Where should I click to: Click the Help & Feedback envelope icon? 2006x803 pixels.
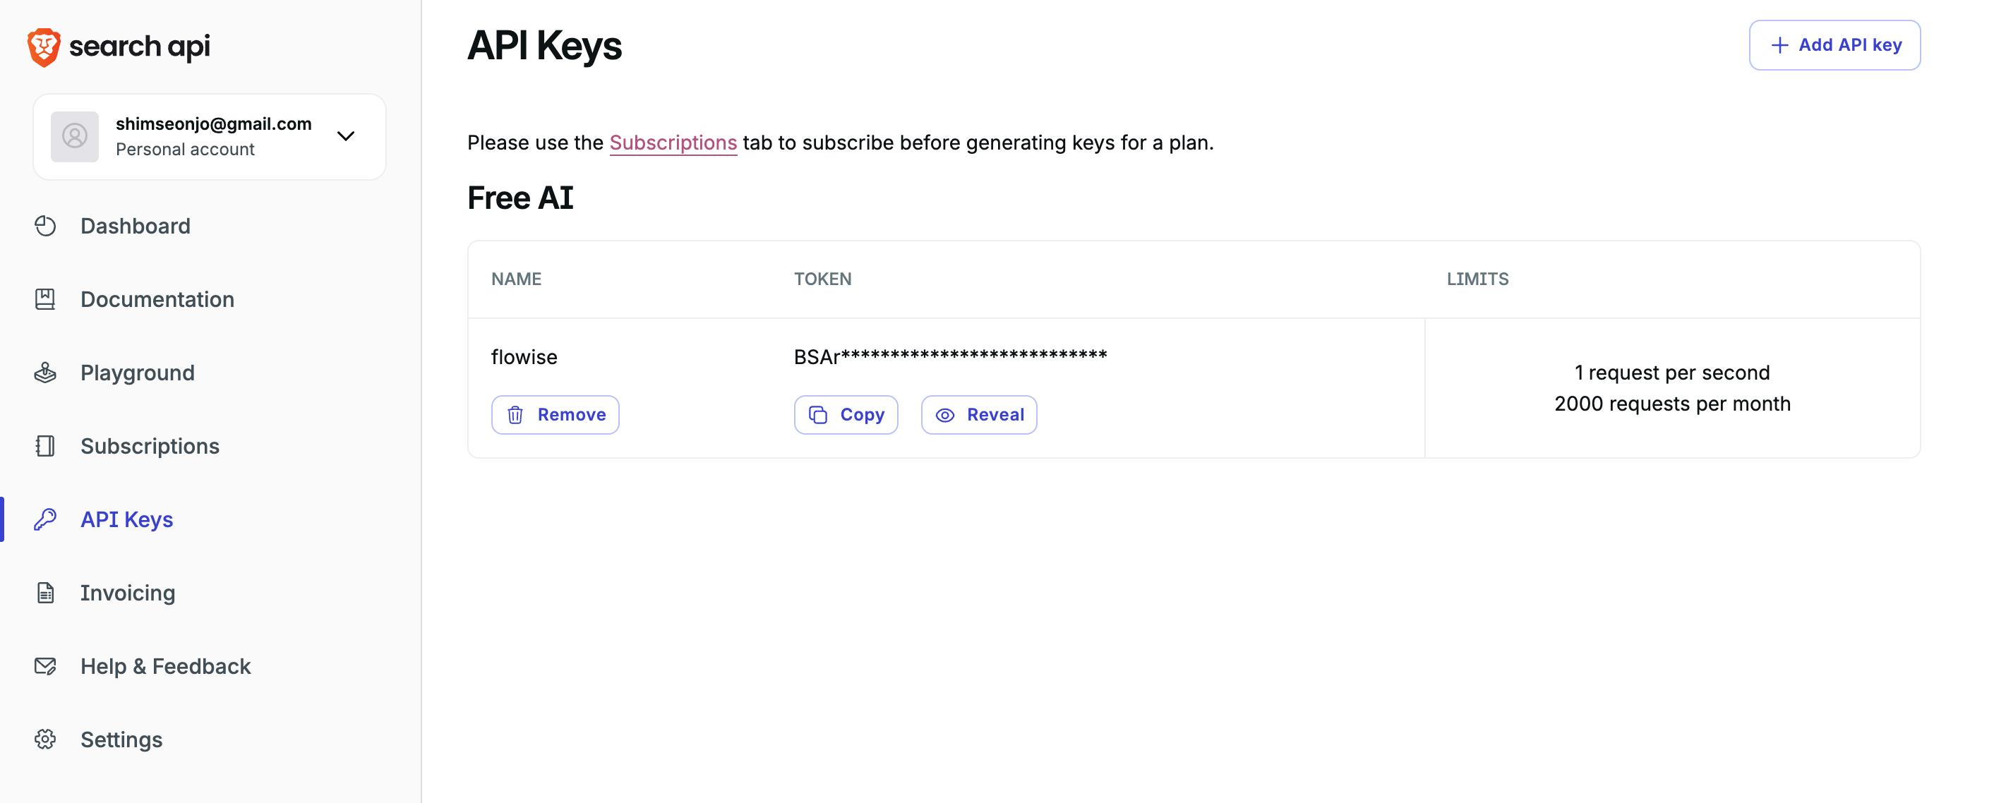(45, 667)
